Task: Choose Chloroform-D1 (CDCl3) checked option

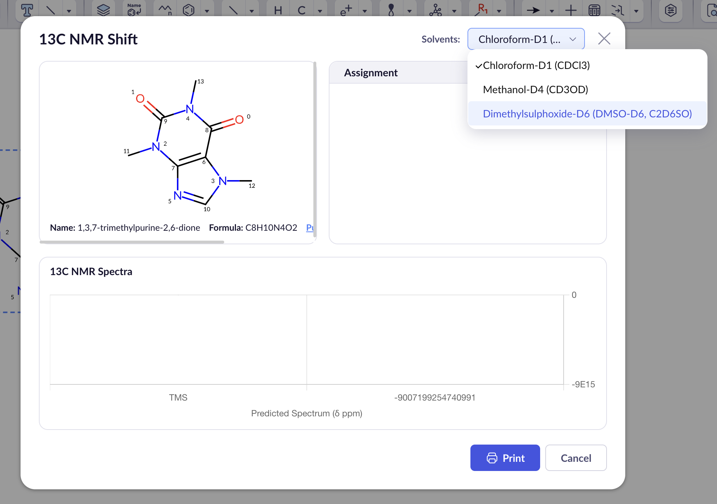Action: (x=536, y=65)
